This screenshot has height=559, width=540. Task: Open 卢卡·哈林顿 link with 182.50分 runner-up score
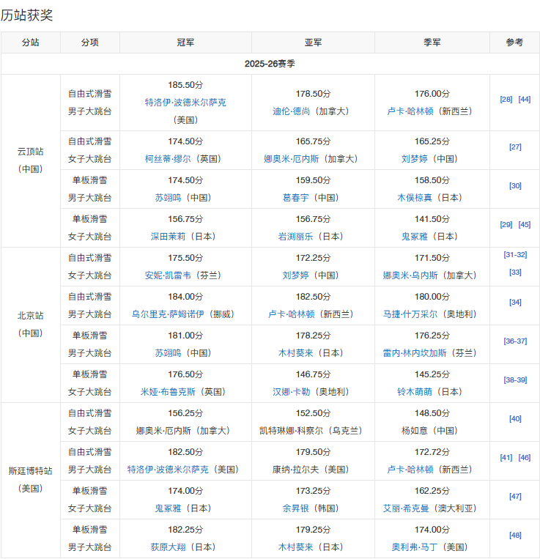(x=291, y=314)
